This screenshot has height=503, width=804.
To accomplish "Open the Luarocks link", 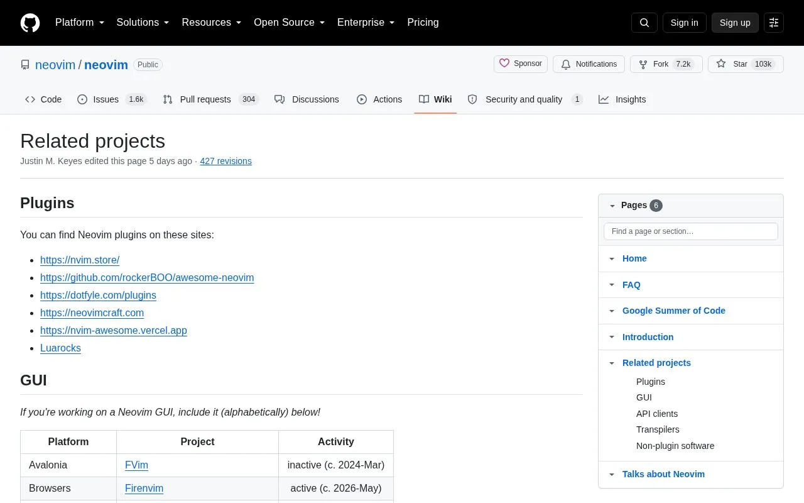I will [60, 348].
